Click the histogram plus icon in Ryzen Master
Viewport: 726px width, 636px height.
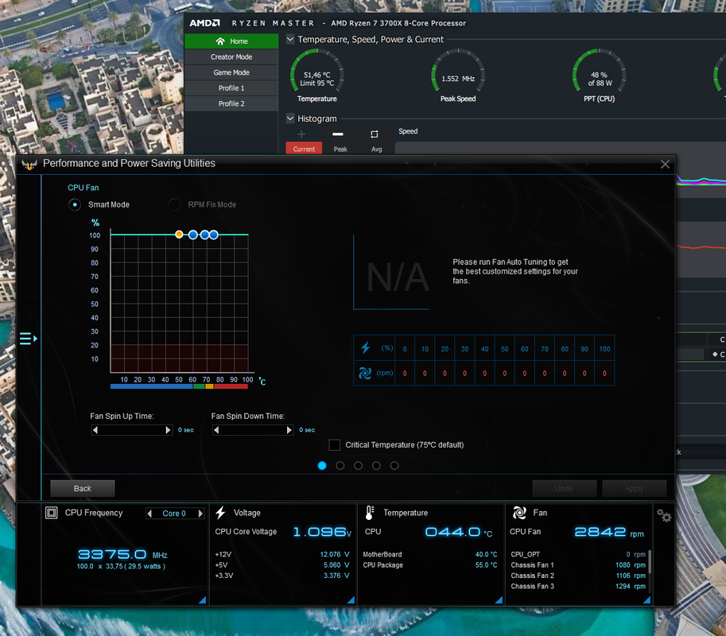pos(301,134)
